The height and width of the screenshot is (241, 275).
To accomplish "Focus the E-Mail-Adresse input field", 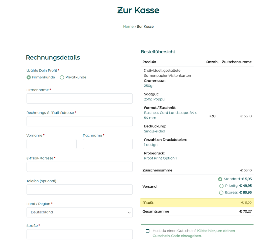I will pyautogui.click(x=79, y=167).
